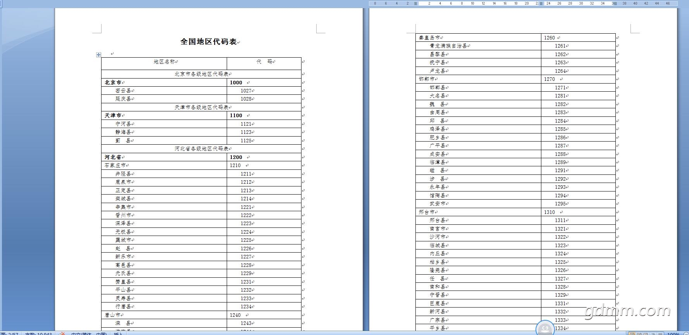Click the code 1321 cell
This screenshot has height=335, width=689.
tap(578, 229)
